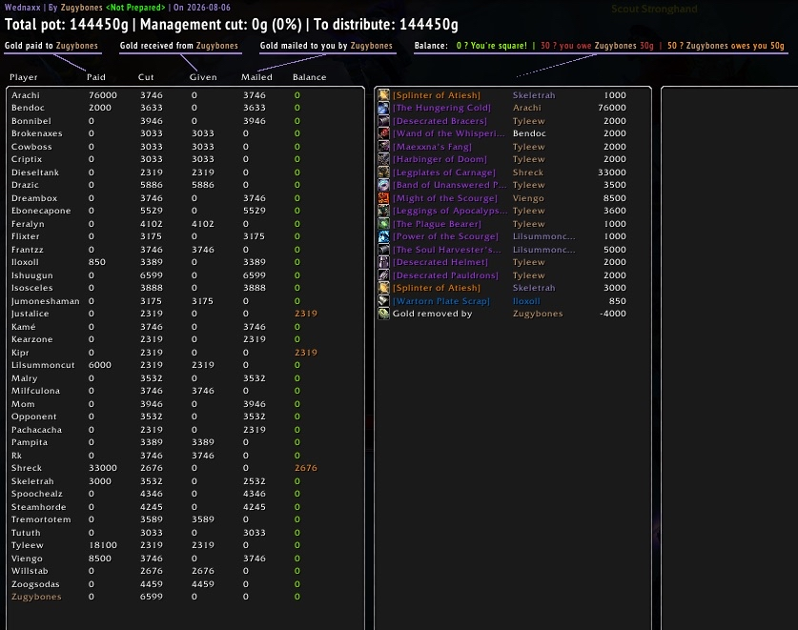
Task: Click the Mailed column header
Action: pyautogui.click(x=256, y=77)
